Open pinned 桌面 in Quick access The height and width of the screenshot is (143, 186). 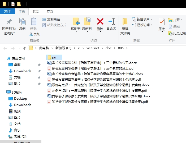coord(17,65)
